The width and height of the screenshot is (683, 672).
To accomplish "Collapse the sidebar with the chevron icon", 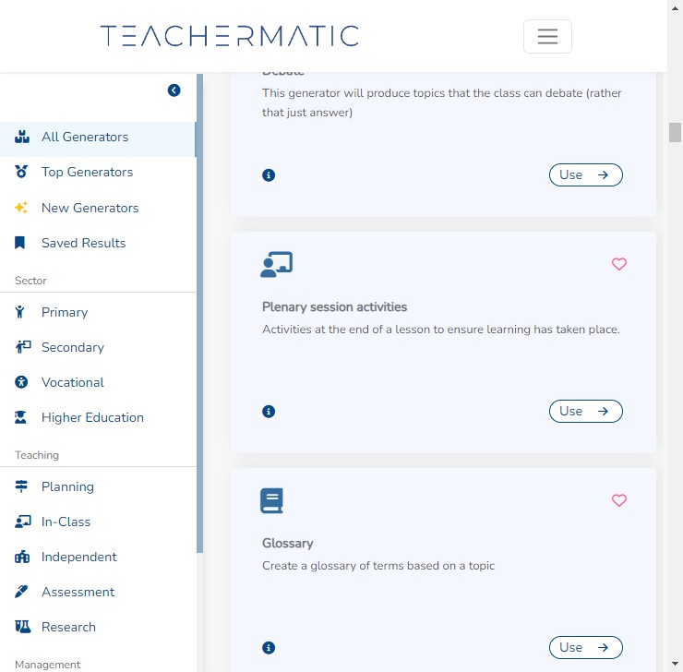I will (174, 90).
